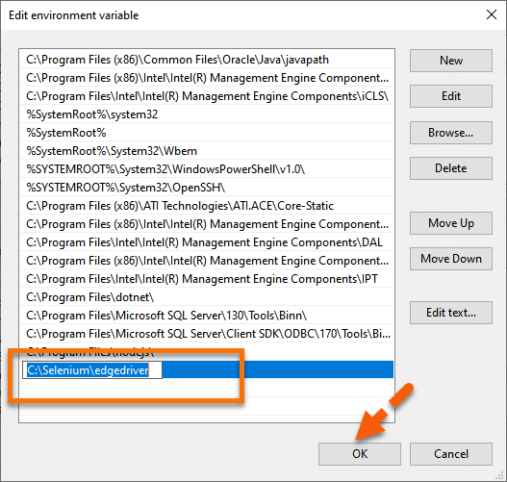Screen dimensions: 507x482
Task: Move the selected entry down
Action: coord(451,259)
